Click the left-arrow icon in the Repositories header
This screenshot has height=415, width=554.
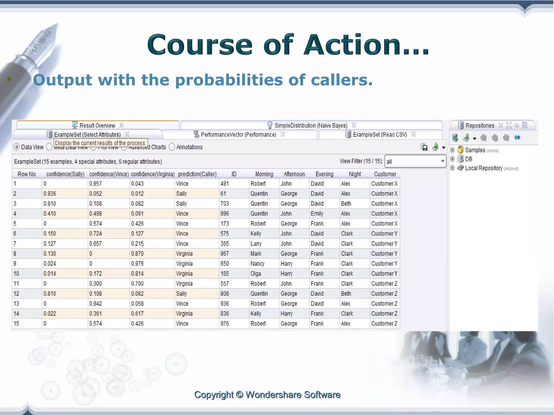coord(517,125)
